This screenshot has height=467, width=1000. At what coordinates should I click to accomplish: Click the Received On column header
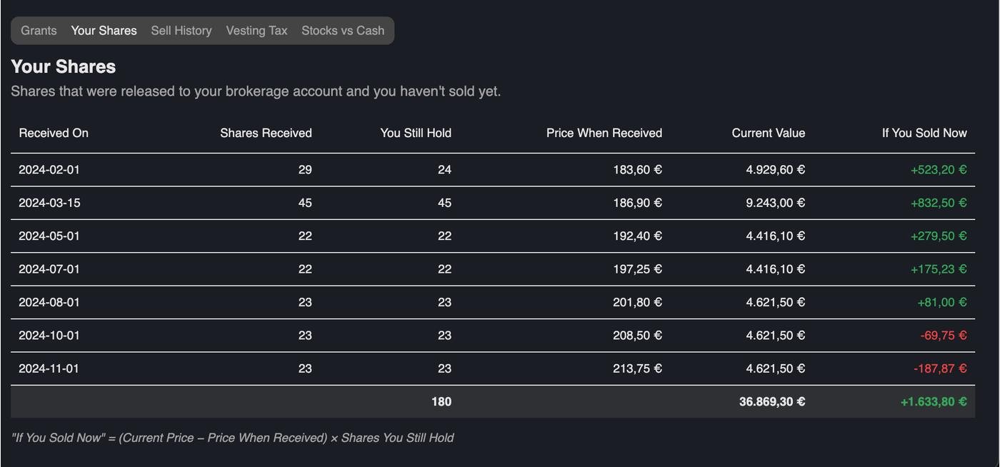click(54, 133)
